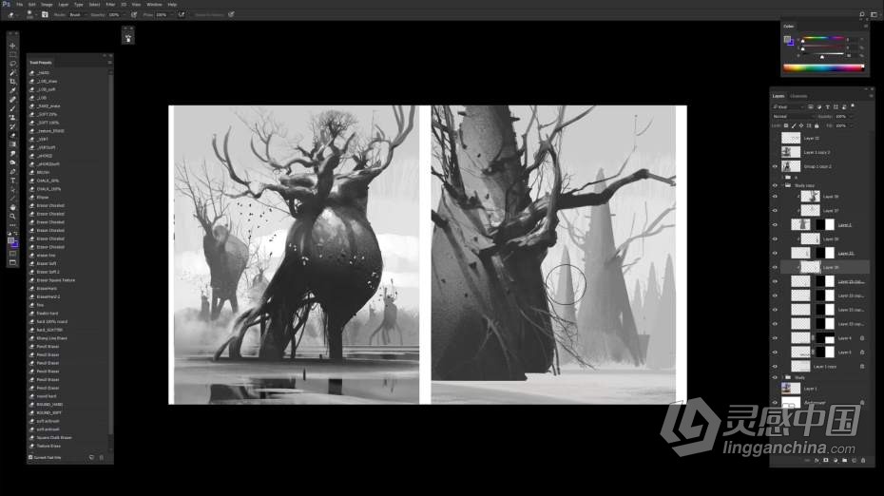Open the Window menu
The height and width of the screenshot is (496, 884).
pyautogui.click(x=154, y=5)
